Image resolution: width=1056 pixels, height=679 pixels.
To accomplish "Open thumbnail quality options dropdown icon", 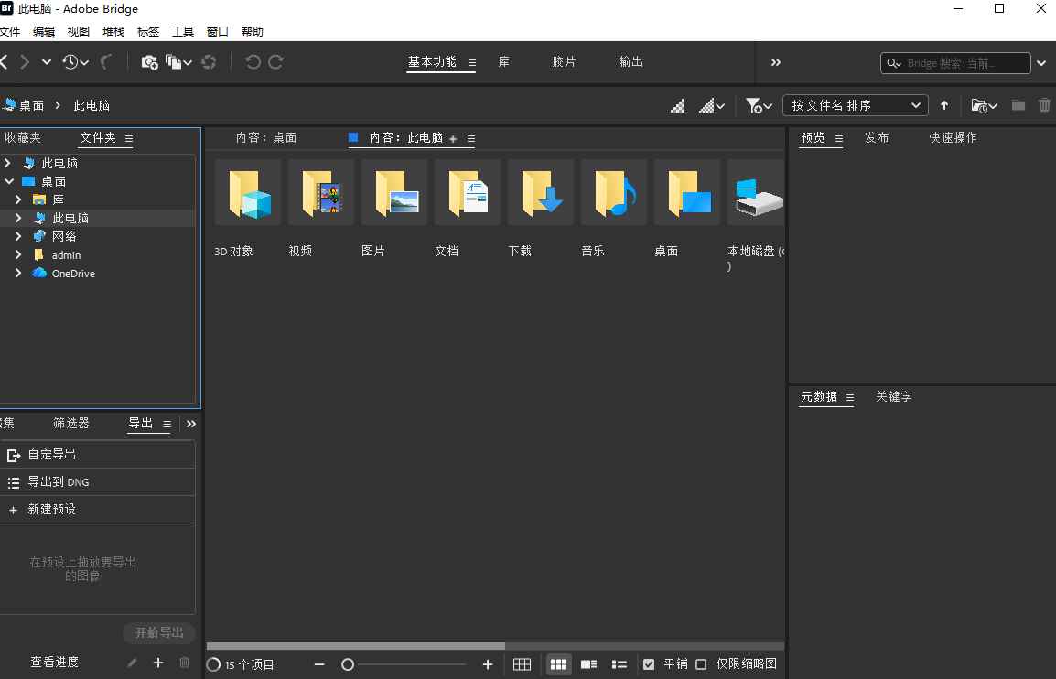I will tap(712, 106).
